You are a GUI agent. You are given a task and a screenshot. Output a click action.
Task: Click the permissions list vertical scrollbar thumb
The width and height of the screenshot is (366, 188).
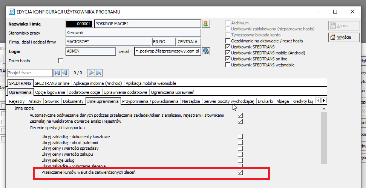click(x=324, y=138)
